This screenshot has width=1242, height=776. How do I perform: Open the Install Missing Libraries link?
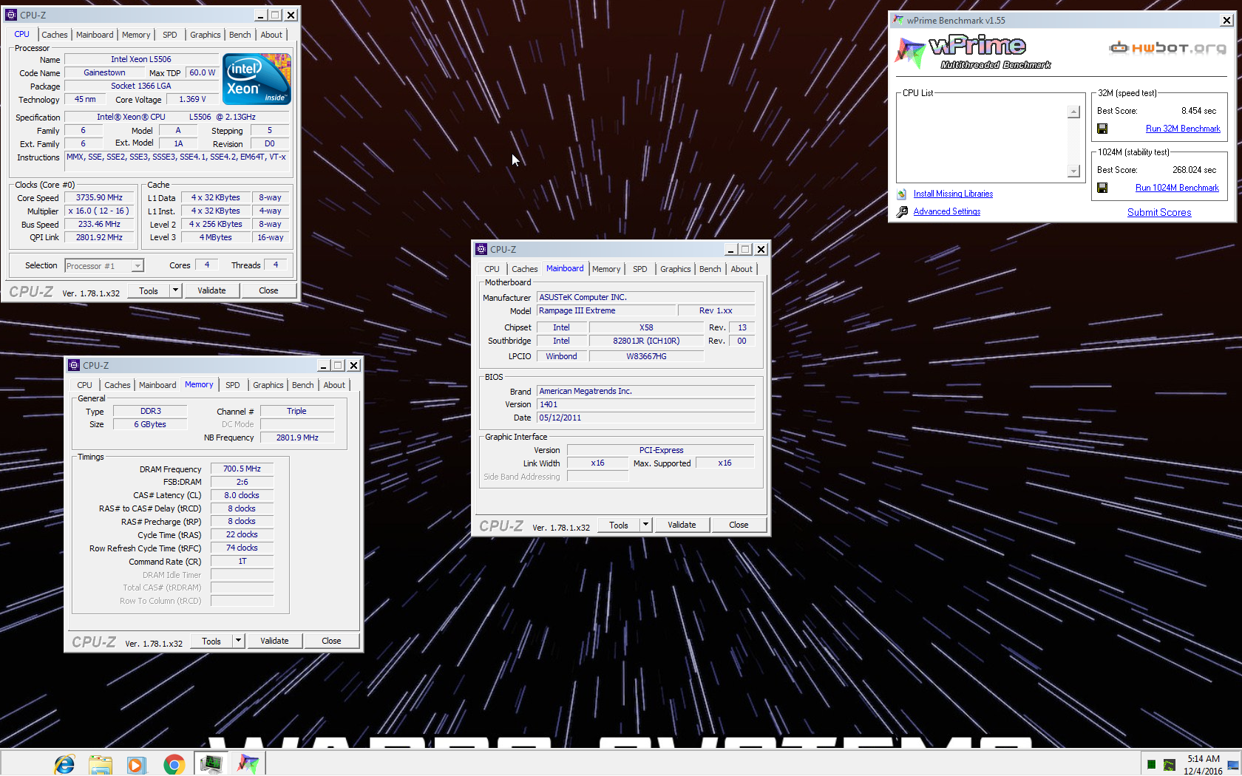[x=953, y=194]
